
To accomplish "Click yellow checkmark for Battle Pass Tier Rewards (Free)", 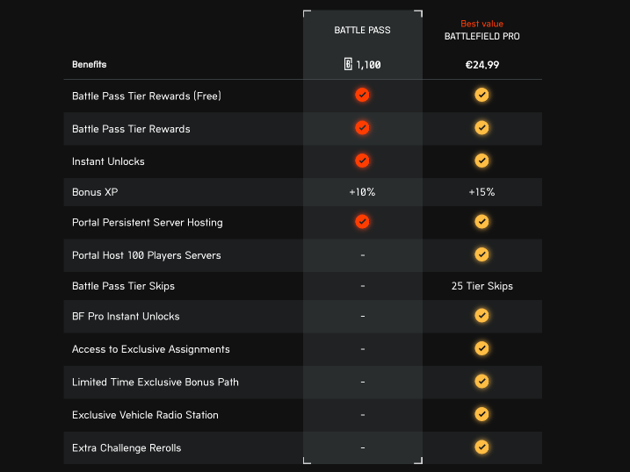I will [482, 95].
